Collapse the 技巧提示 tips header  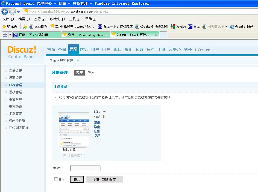[60, 87]
